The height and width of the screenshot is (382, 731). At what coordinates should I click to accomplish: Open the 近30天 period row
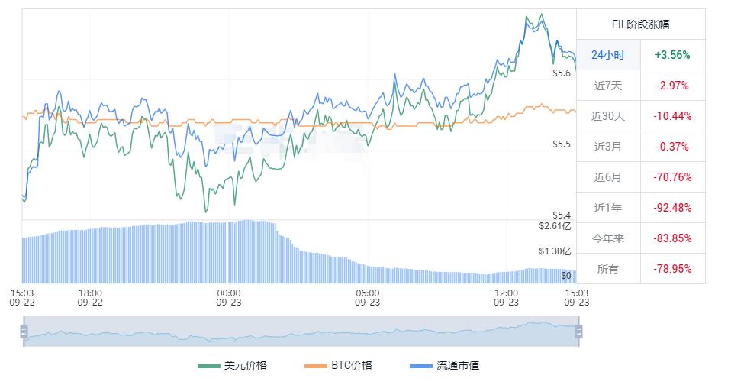click(x=608, y=116)
